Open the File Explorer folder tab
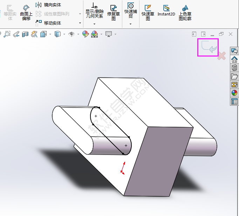239x216 pixels. [234, 76]
